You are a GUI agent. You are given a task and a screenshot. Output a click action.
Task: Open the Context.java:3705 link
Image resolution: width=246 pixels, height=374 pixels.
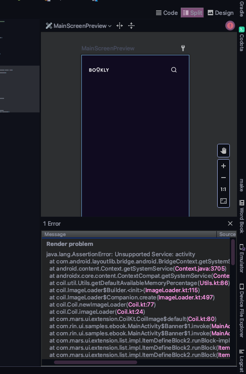(200, 268)
